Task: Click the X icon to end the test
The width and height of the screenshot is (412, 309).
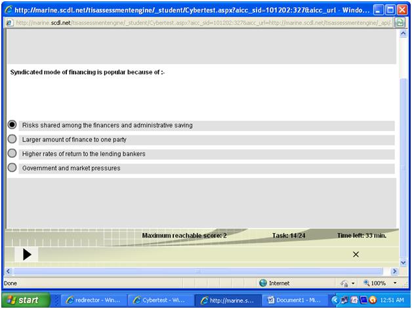Action: click(x=356, y=255)
